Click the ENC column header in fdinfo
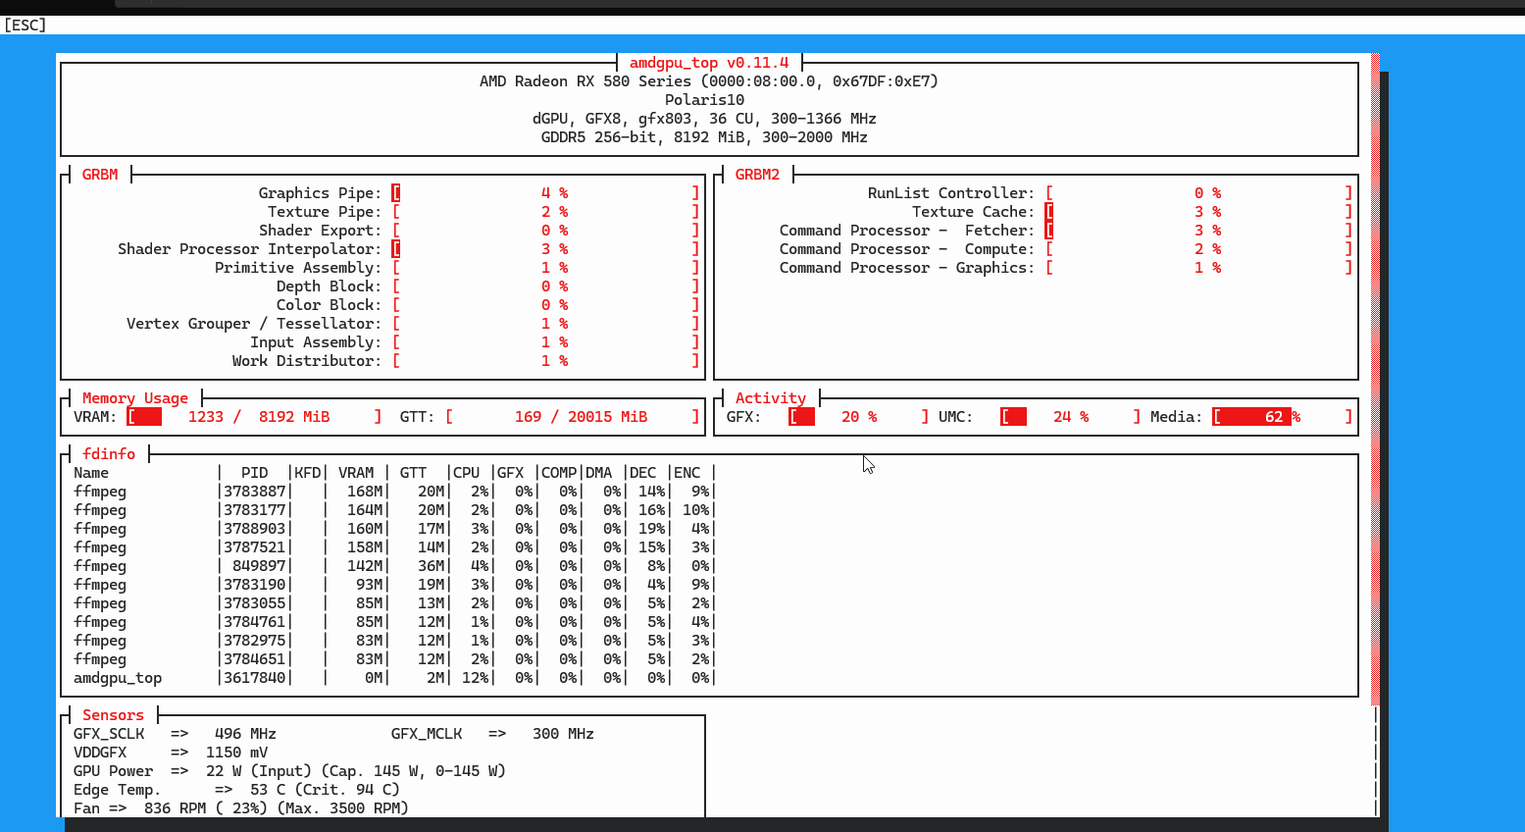The width and height of the screenshot is (1525, 832). [x=687, y=473]
